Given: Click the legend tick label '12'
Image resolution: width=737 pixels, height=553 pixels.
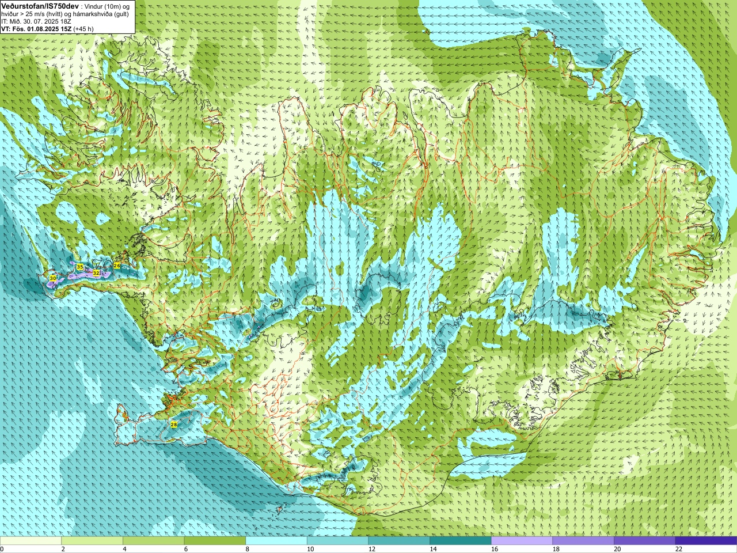Looking at the screenshot, I should tap(372, 549).
